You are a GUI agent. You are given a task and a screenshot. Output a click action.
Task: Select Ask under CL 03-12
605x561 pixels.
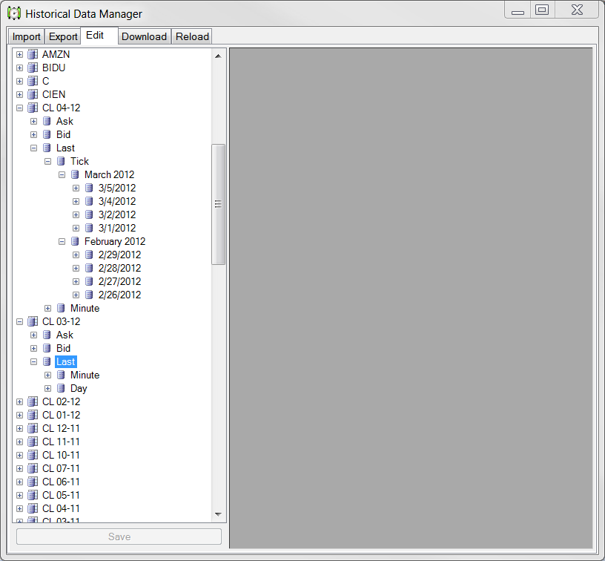point(65,335)
